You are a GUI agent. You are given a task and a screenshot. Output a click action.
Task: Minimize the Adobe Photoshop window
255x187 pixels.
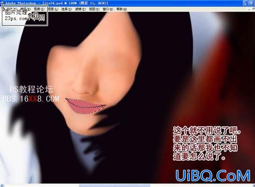(246, 3)
